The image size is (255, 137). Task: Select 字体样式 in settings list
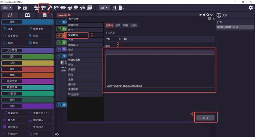[x=85, y=35]
